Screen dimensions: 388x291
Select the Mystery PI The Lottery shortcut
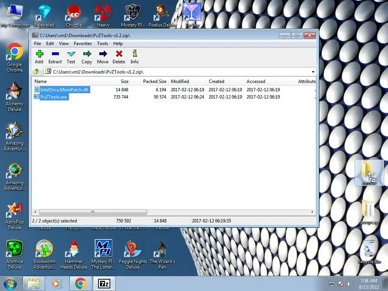click(103, 255)
